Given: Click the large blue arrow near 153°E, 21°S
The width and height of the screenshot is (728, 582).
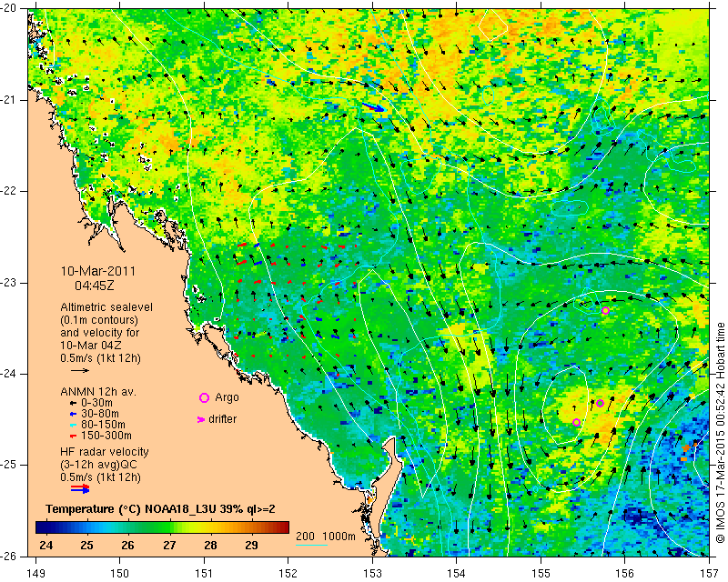Looking at the screenshot, I should [374, 107].
